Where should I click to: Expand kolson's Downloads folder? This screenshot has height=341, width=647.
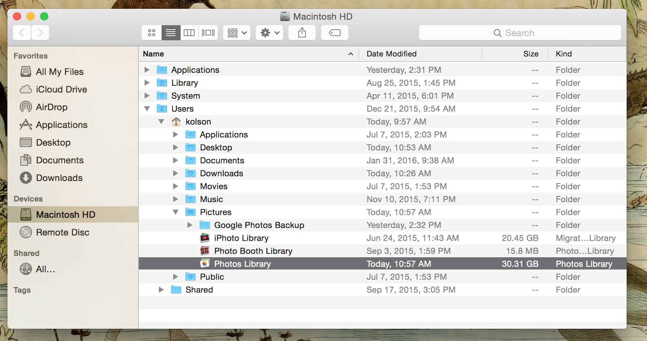click(175, 174)
